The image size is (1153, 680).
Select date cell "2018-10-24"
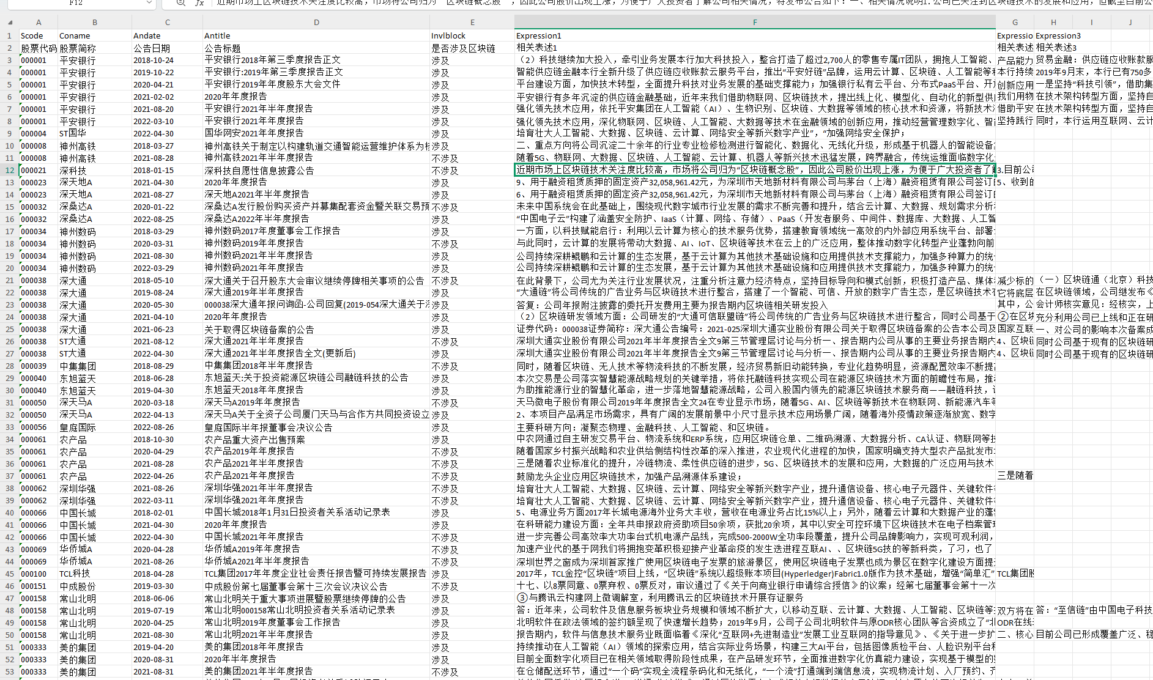[x=167, y=60]
